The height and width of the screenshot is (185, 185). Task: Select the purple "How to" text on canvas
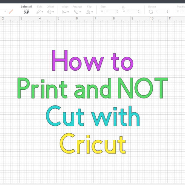93,60
